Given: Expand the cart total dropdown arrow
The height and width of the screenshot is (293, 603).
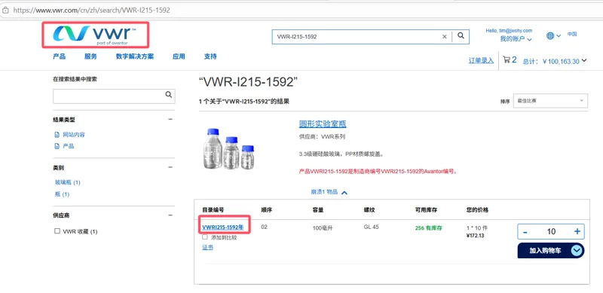Looking at the screenshot, I should click(x=584, y=60).
